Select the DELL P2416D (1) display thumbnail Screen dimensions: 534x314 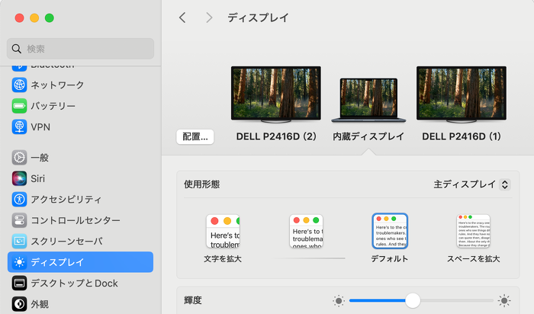click(462, 95)
